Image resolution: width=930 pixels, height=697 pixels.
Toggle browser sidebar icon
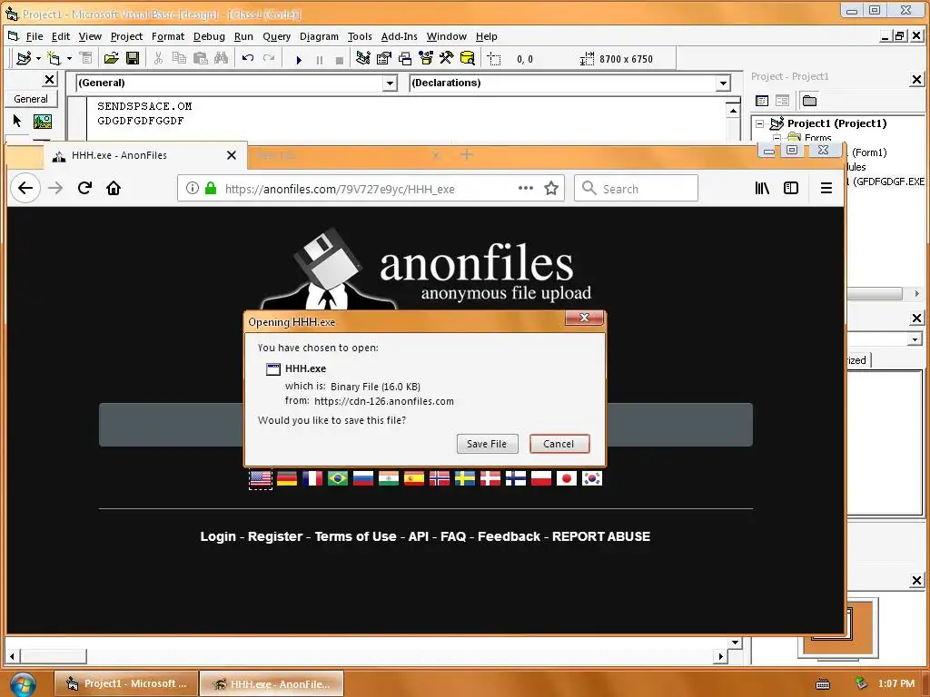point(791,188)
